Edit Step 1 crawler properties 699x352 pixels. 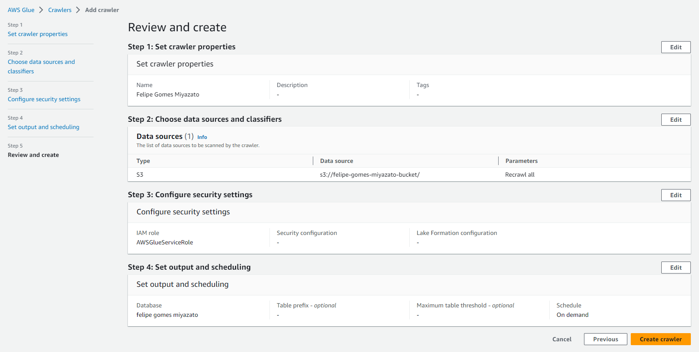click(x=675, y=47)
